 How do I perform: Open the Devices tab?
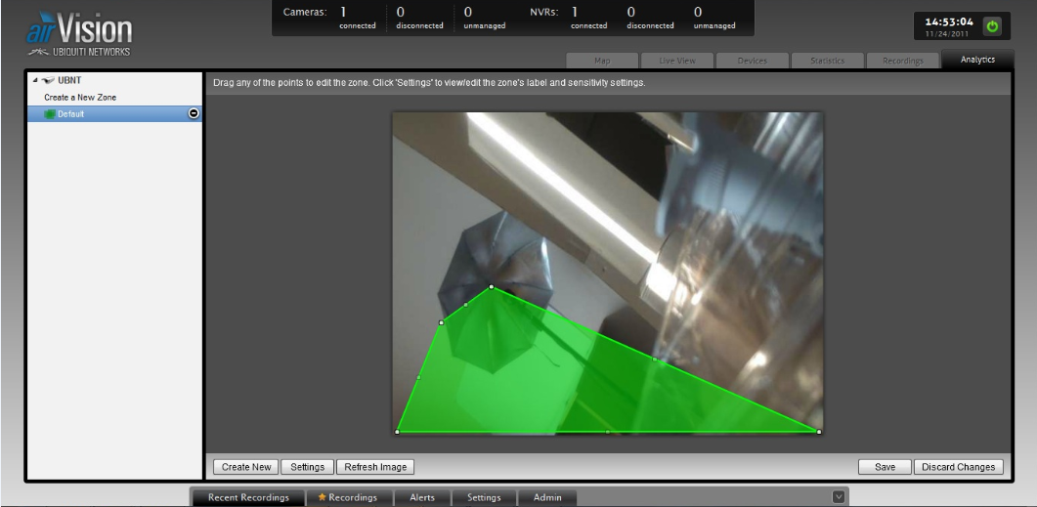(x=752, y=61)
